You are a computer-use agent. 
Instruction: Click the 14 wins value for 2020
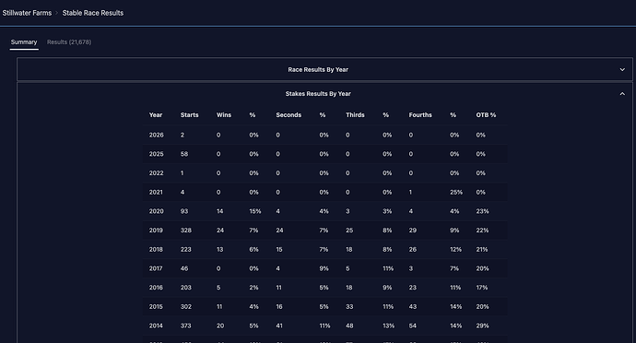coord(220,211)
